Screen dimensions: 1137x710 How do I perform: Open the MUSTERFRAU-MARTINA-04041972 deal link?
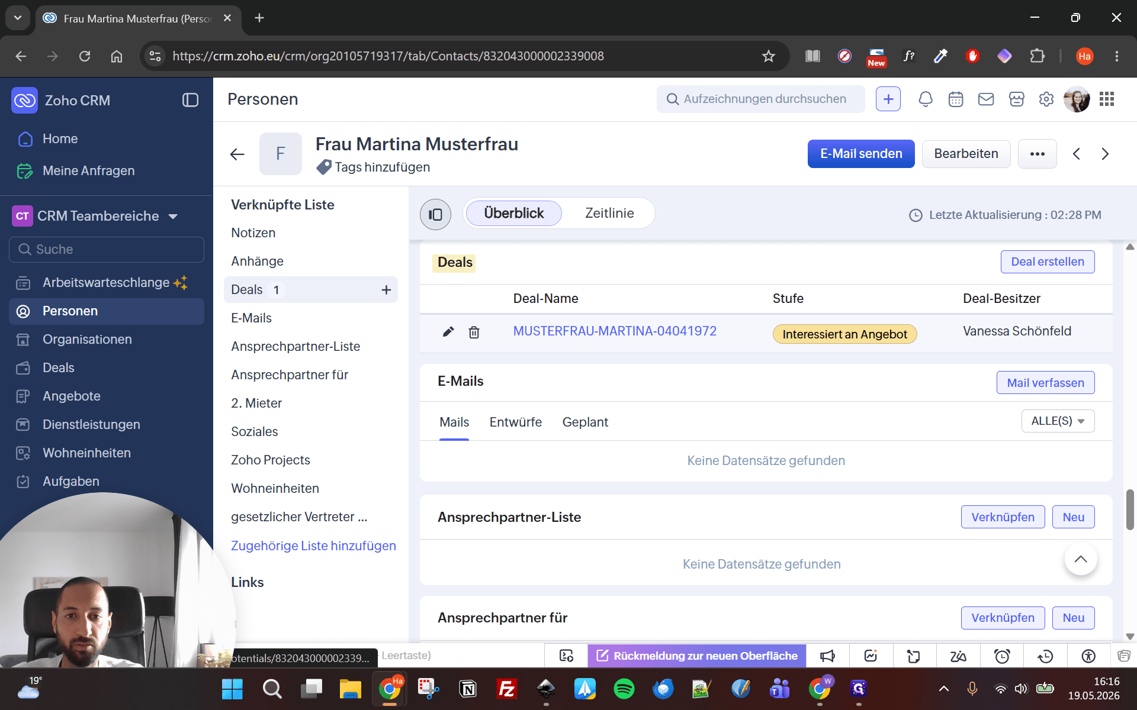pyautogui.click(x=615, y=331)
